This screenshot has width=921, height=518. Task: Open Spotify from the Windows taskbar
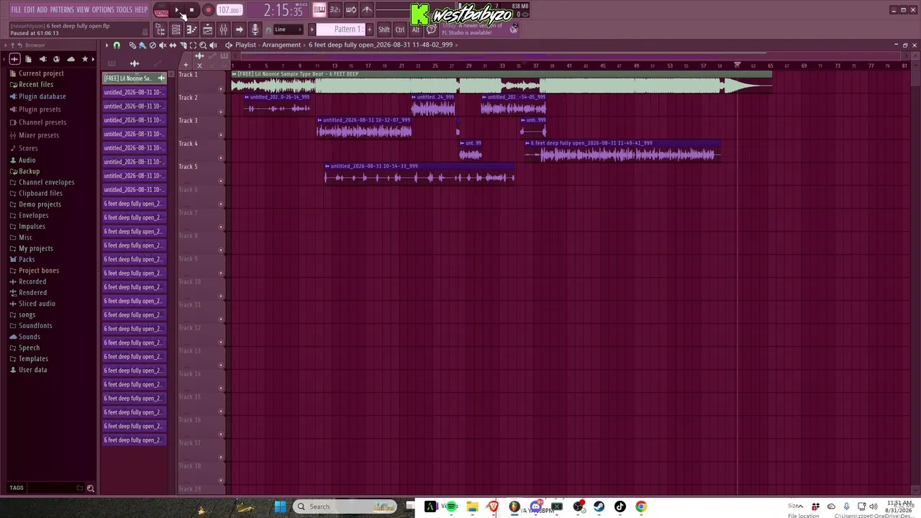click(x=452, y=506)
